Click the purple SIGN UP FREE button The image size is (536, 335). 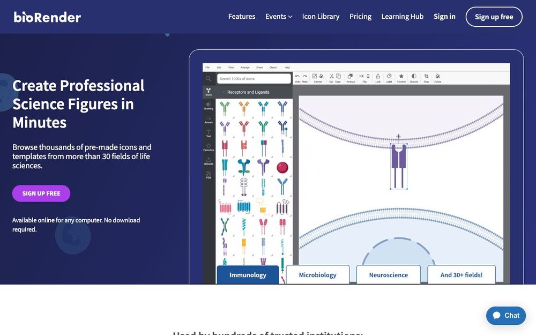pos(41,193)
